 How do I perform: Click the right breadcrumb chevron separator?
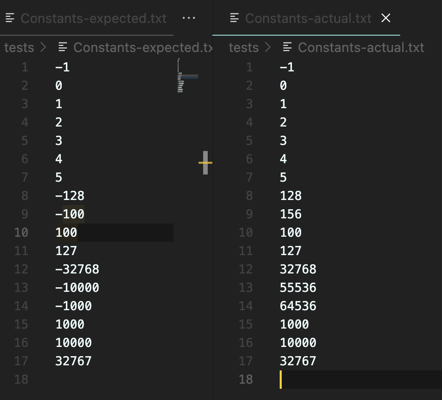pyautogui.click(x=267, y=47)
